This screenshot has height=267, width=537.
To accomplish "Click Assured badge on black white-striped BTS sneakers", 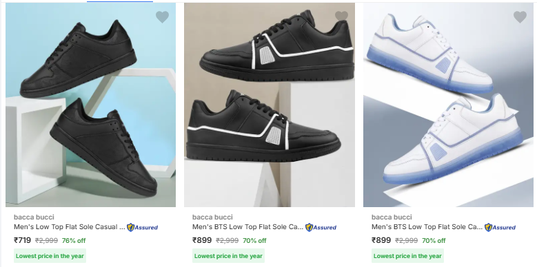I will coord(321,227).
